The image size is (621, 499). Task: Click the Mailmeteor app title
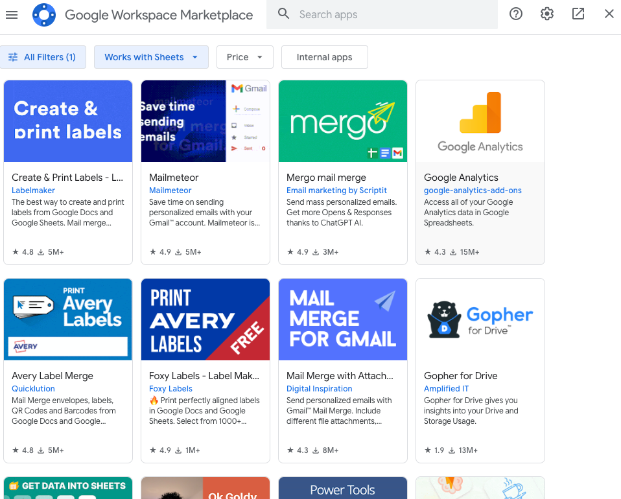point(174,178)
